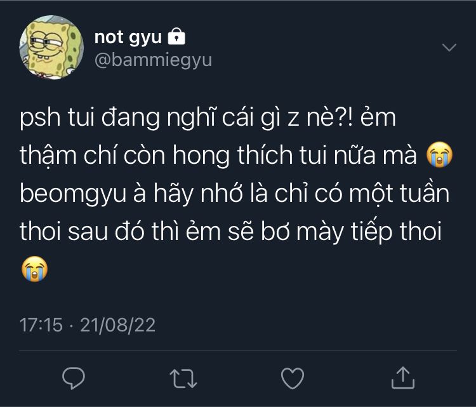Click the word "psh" starting the tweet
The height and width of the screenshot is (407, 476).
point(40,118)
